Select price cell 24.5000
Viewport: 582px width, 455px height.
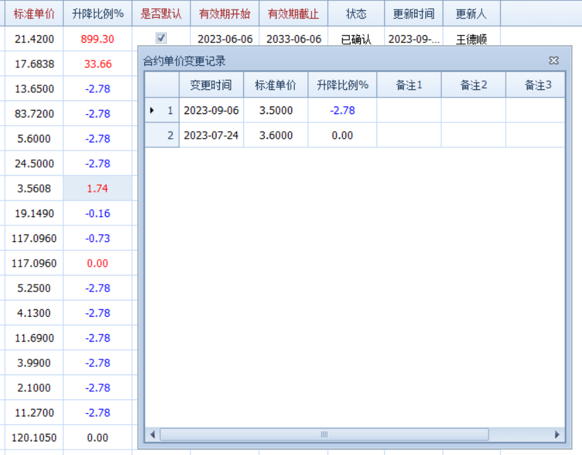(34, 164)
